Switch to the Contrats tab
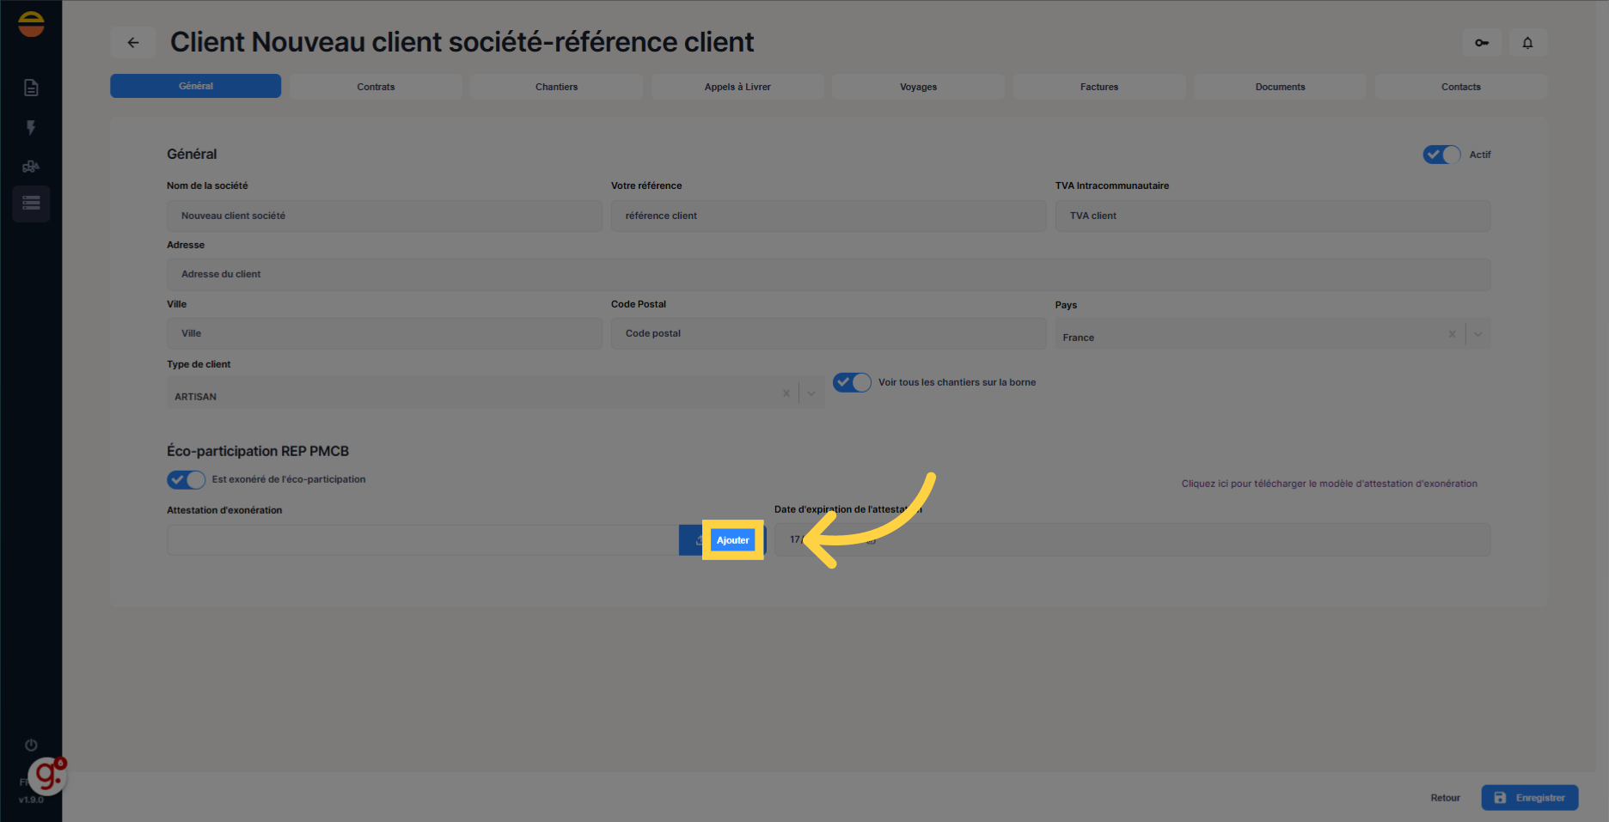Screen dimensions: 1609x822 (x=376, y=87)
